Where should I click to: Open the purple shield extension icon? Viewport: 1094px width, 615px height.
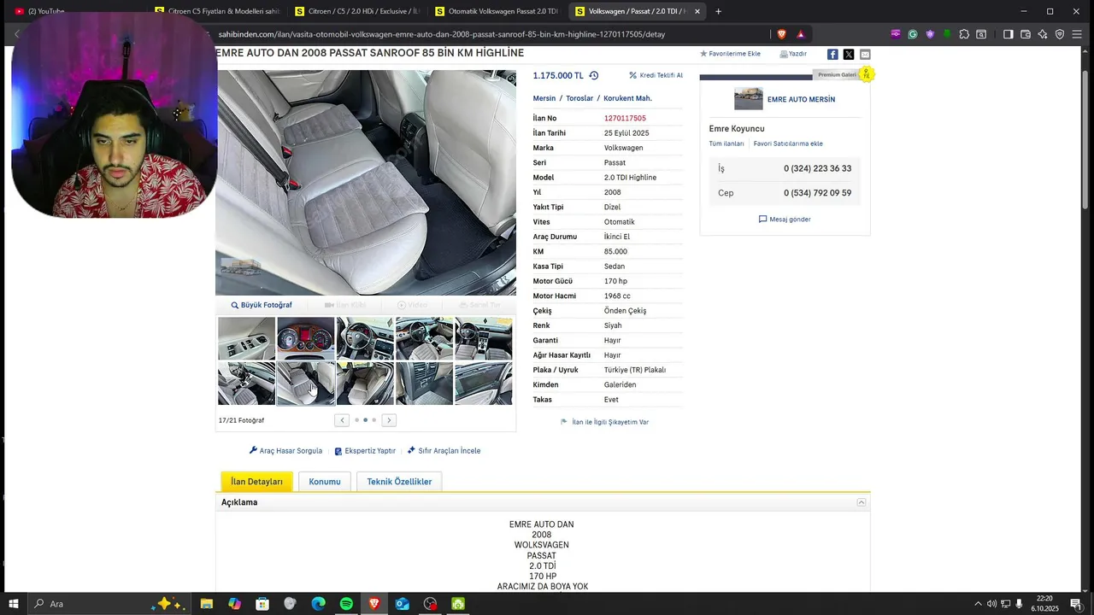click(930, 34)
